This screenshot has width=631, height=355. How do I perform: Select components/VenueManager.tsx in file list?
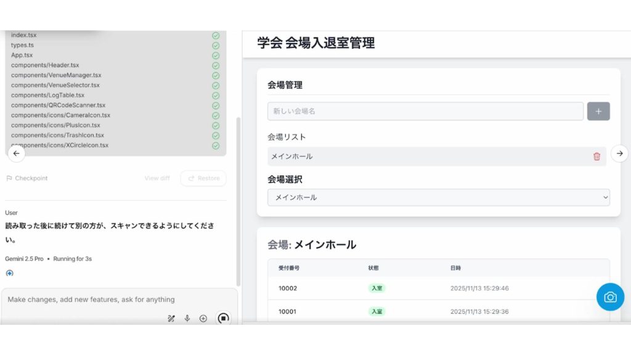point(56,75)
